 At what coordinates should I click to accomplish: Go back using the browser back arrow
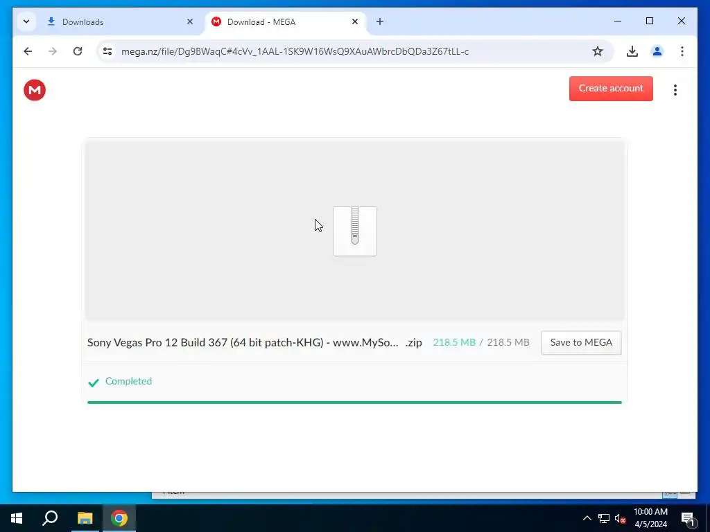click(28, 51)
